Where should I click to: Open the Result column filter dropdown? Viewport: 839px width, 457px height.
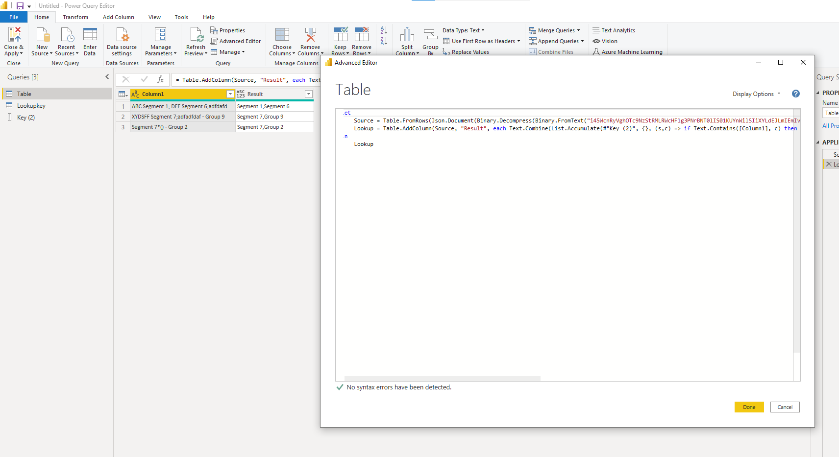tap(309, 94)
